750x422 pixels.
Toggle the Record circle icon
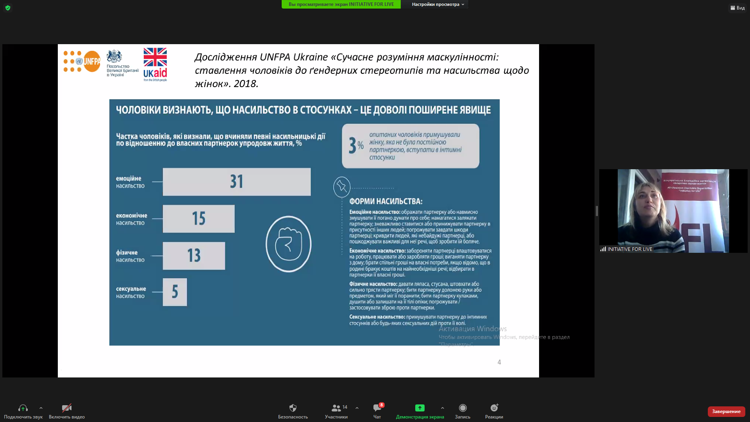pos(462,408)
